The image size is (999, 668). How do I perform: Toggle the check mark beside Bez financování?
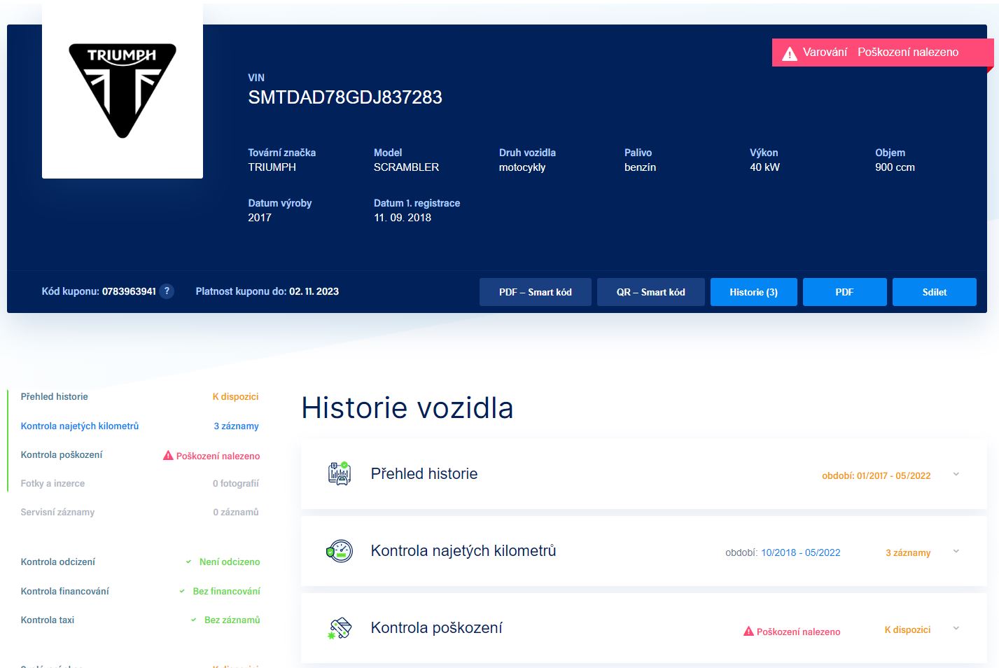[182, 591]
